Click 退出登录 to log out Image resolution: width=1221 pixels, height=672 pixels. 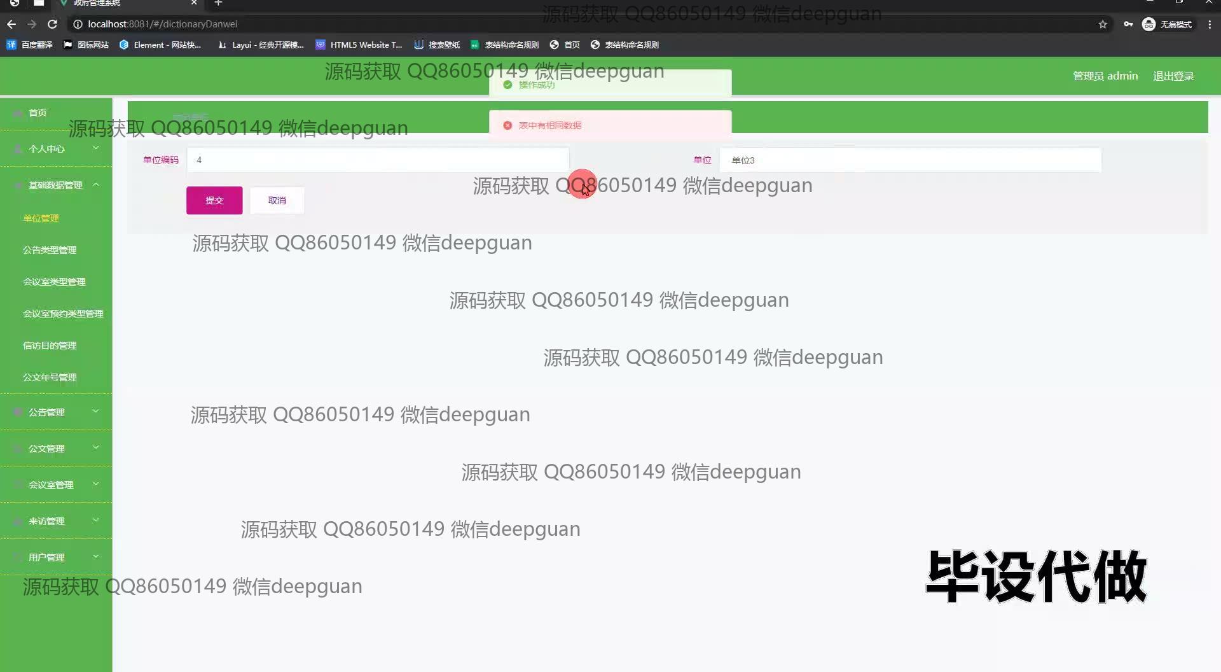pyautogui.click(x=1173, y=76)
